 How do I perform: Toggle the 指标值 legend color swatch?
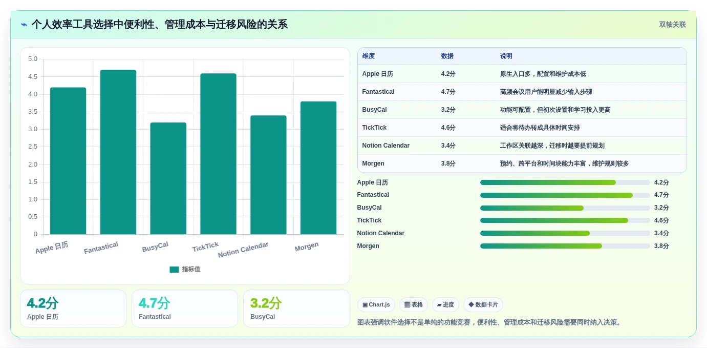point(174,270)
